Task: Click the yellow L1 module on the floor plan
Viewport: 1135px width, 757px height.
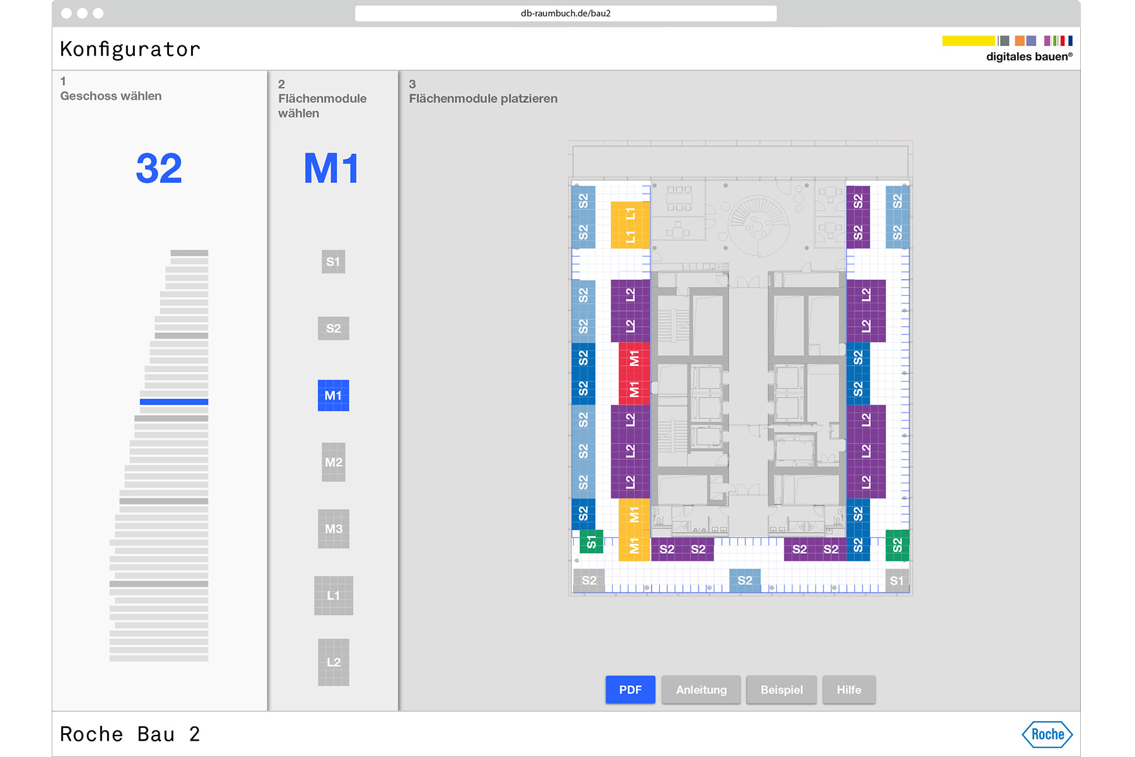Action: 630,225
